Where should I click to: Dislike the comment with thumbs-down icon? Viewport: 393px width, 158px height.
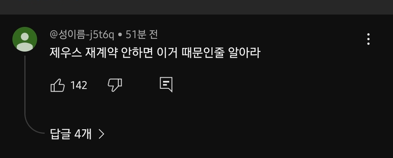115,85
